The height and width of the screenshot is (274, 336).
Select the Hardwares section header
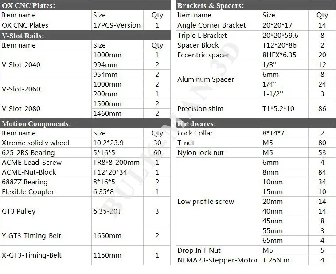click(256, 123)
